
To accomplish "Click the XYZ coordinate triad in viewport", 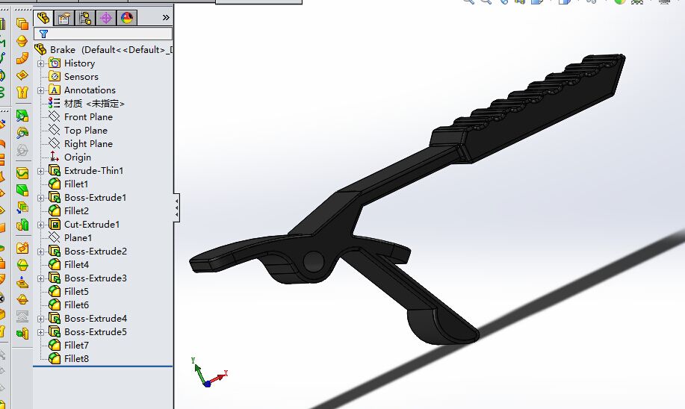I will [208, 373].
